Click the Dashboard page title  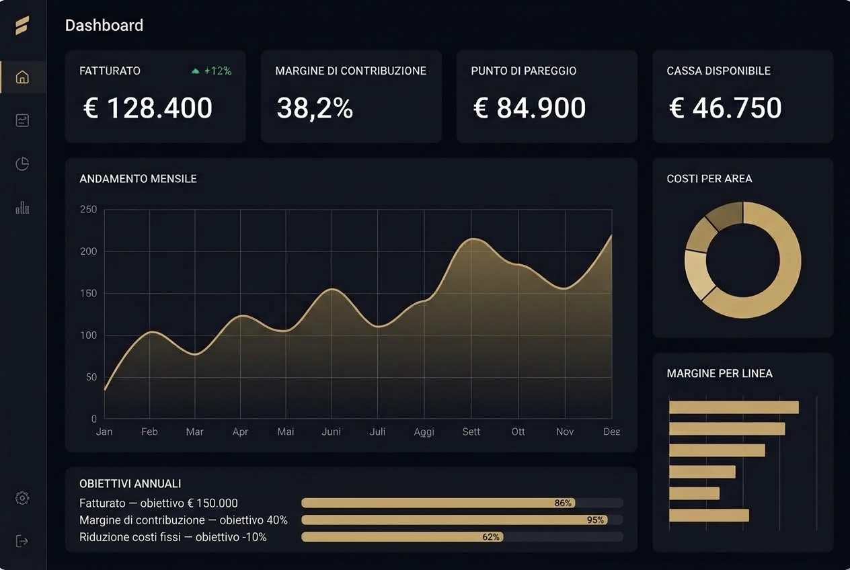[x=104, y=26]
